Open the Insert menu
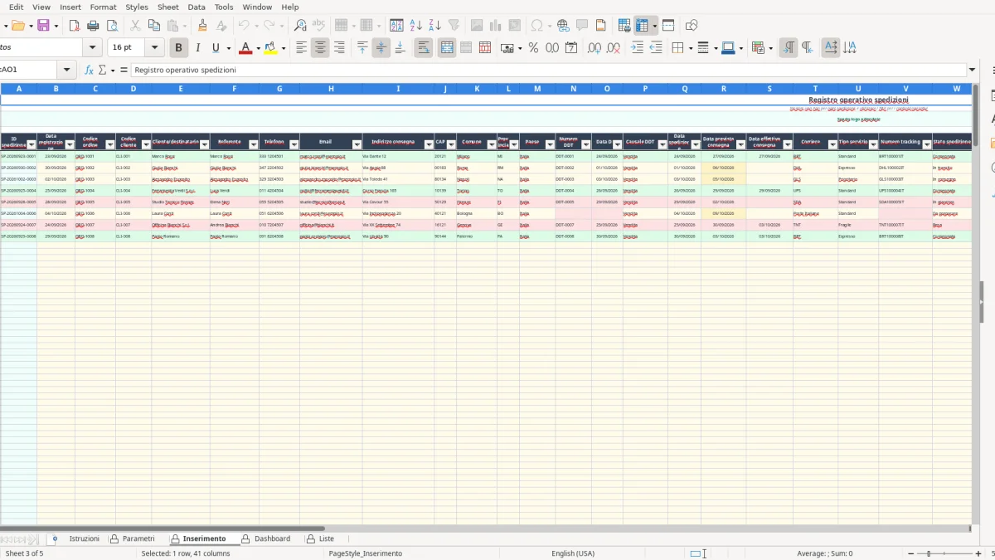Screen dimensions: 995x560 [x=70, y=7]
